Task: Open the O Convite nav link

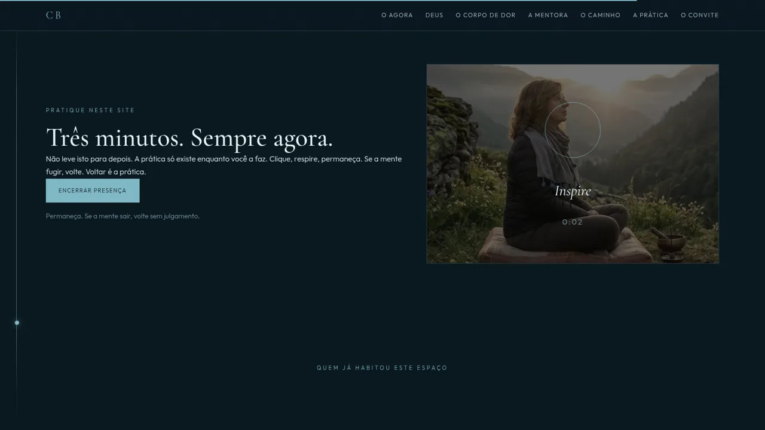Action: click(x=700, y=15)
